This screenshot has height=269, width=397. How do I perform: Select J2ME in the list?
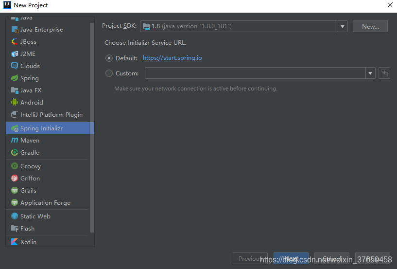click(x=48, y=54)
